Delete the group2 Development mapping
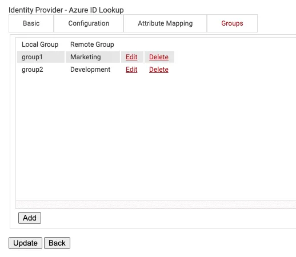 159,70
